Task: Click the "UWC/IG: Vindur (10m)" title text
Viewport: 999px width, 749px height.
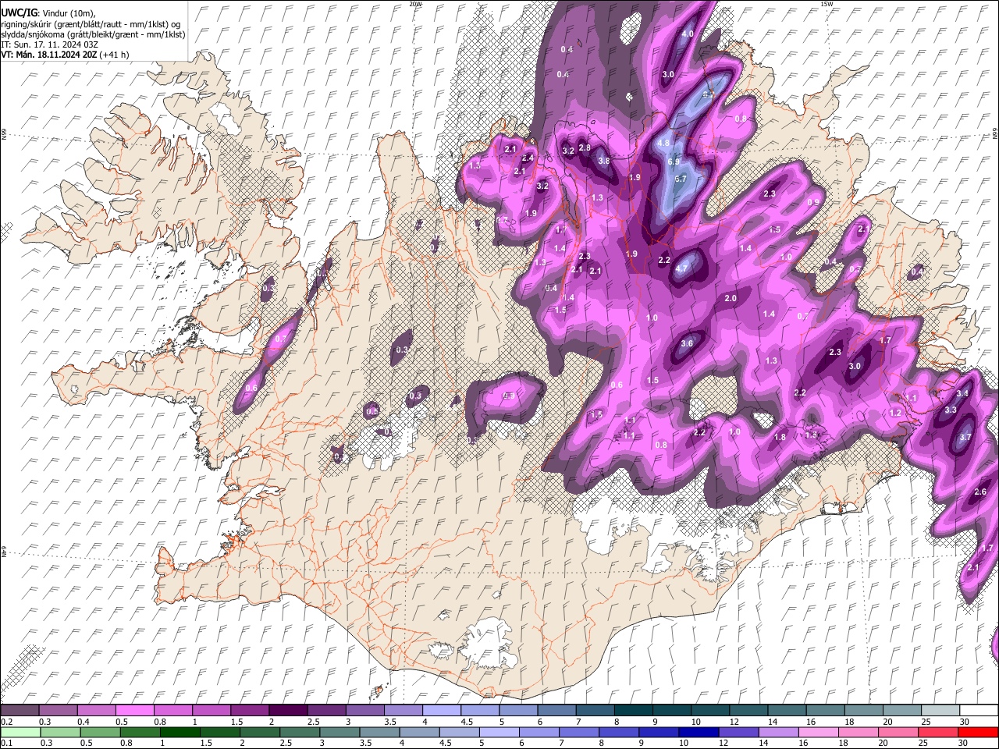Action: click(48, 12)
